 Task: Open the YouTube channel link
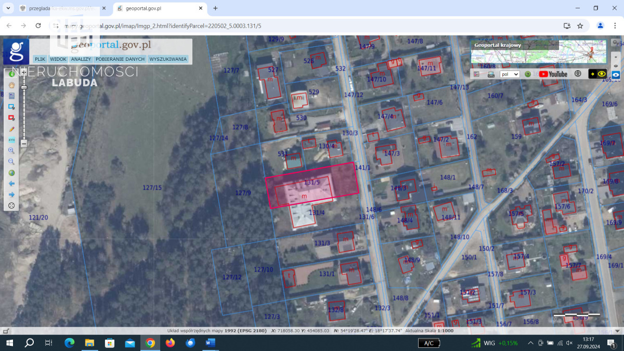click(553, 74)
